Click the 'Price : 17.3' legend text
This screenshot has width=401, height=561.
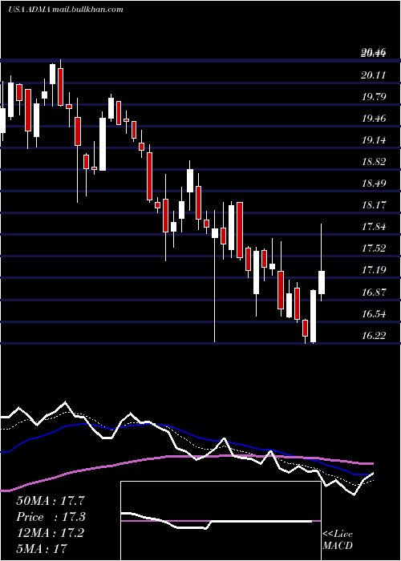click(x=51, y=517)
